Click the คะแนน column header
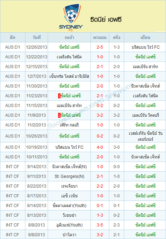Screen dimensions: 166x239 pos(100,38)
